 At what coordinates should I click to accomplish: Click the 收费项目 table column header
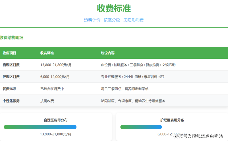(9, 53)
